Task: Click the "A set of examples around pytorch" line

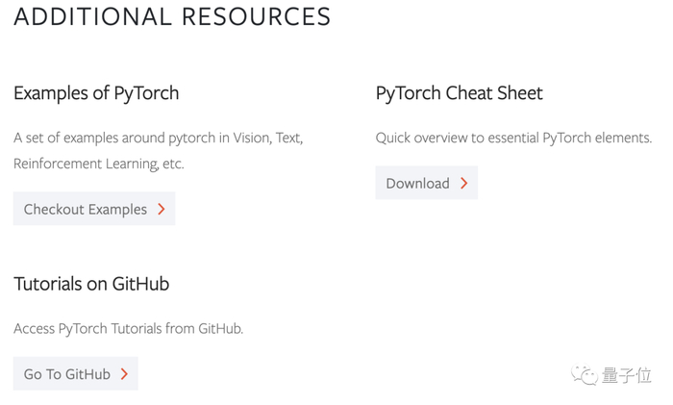Action: coord(158,138)
